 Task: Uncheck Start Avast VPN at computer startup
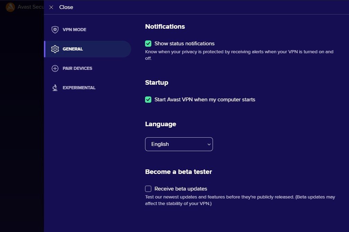point(148,100)
